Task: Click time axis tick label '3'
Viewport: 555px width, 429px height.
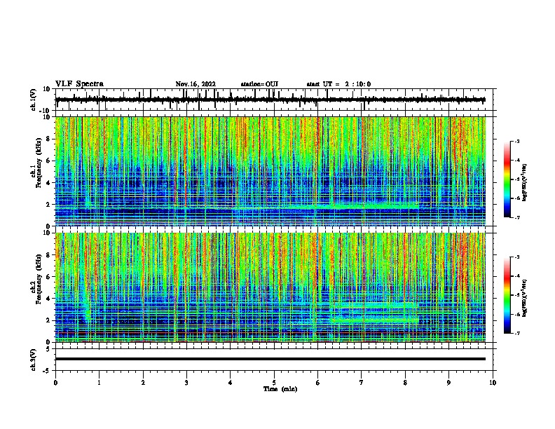Action: [186, 383]
